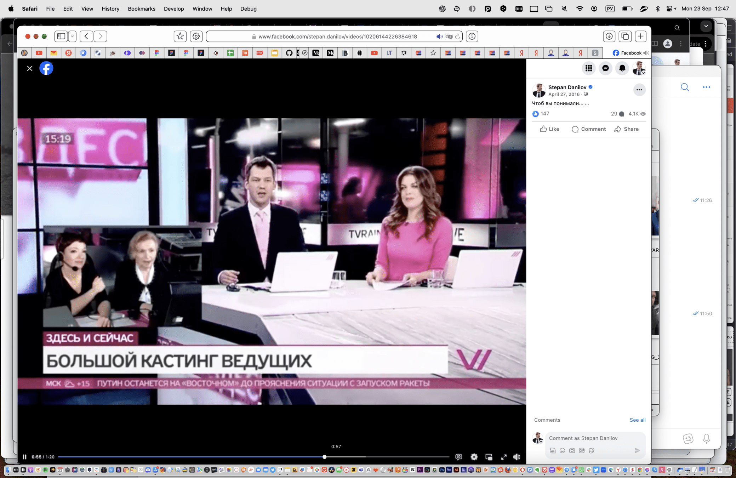Open Facebook notifications bell
The height and width of the screenshot is (478, 736).
click(622, 68)
